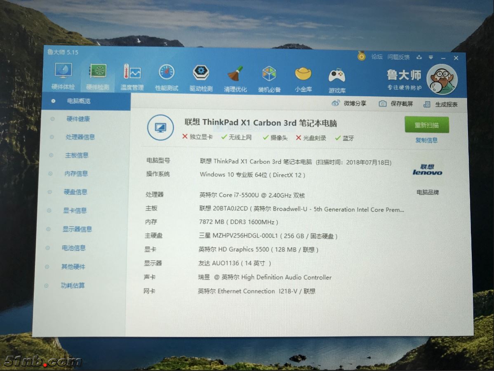Click the 摄像头 status indicator

pyautogui.click(x=275, y=137)
